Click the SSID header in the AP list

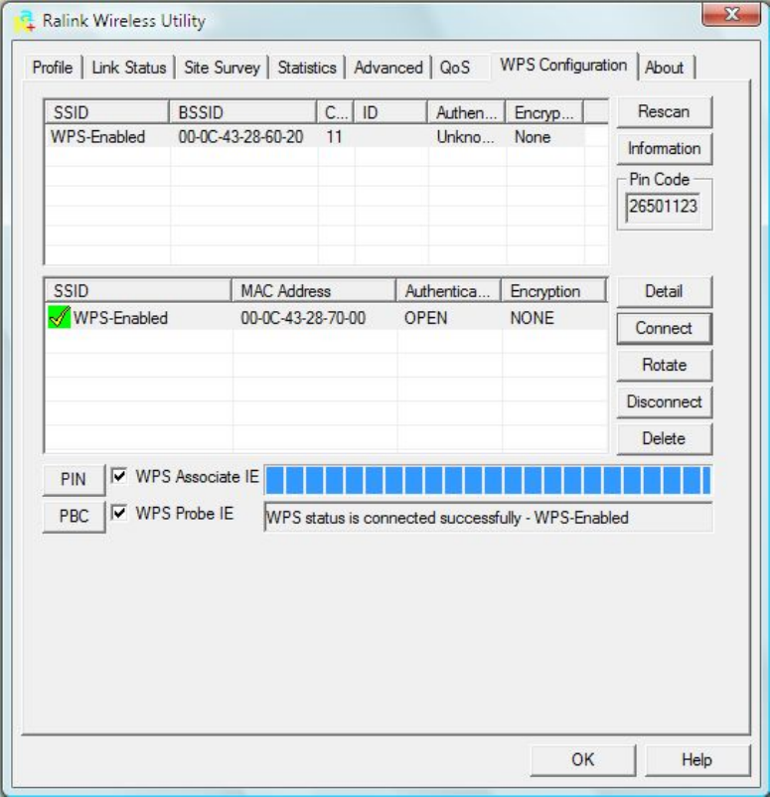click(x=106, y=112)
